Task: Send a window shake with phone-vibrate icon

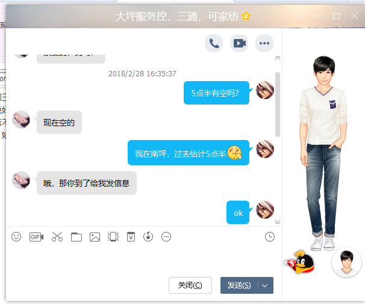Action: [113, 237]
